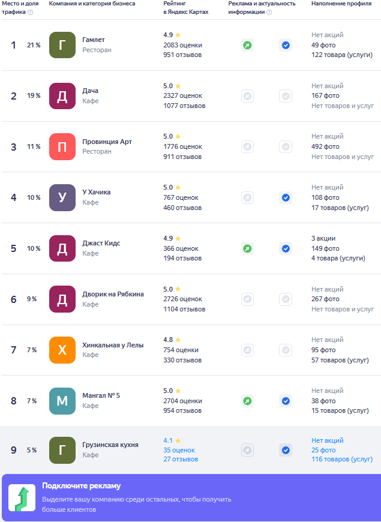381x522 pixels.
Task: Click the grey advertising icon for Дача
Action: click(x=247, y=96)
